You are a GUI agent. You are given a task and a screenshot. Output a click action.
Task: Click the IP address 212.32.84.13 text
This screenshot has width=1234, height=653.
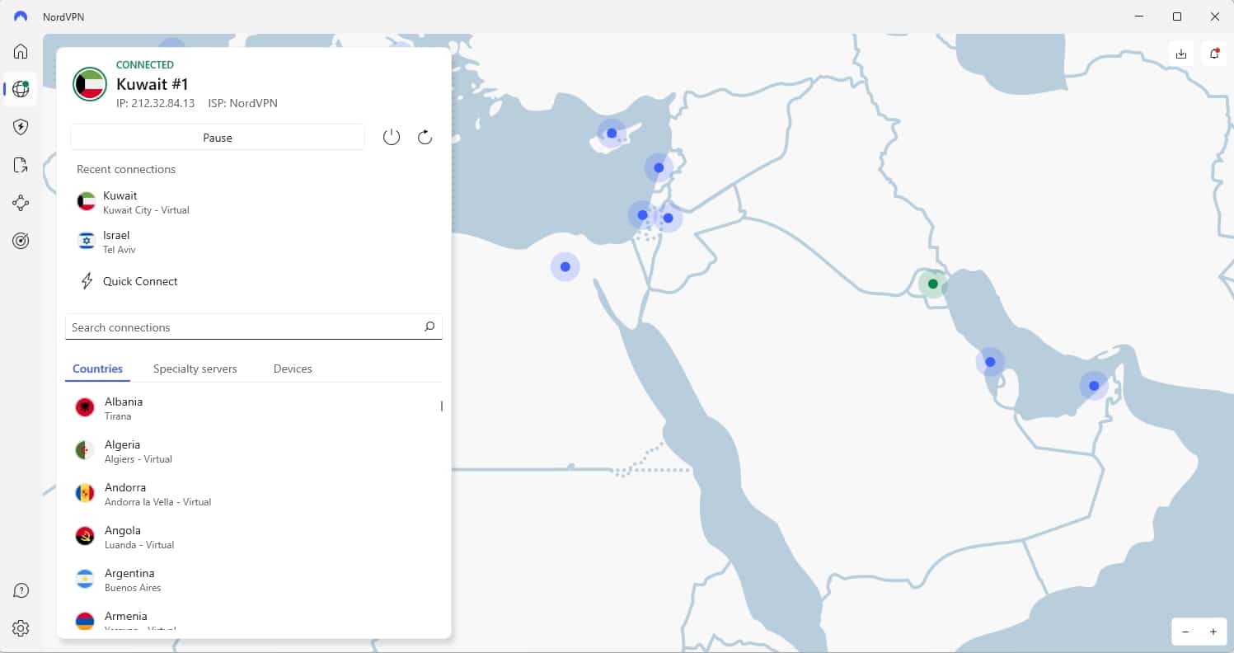click(155, 103)
